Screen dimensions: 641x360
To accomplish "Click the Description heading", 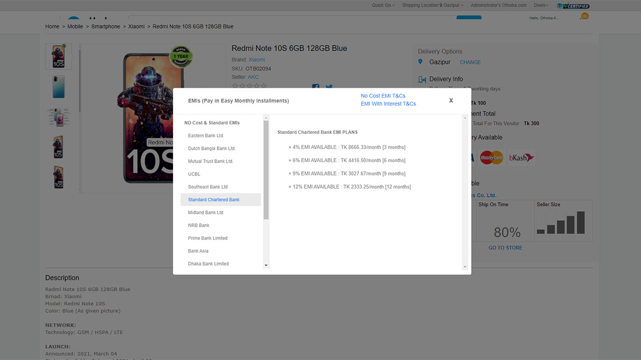I will coord(62,278).
